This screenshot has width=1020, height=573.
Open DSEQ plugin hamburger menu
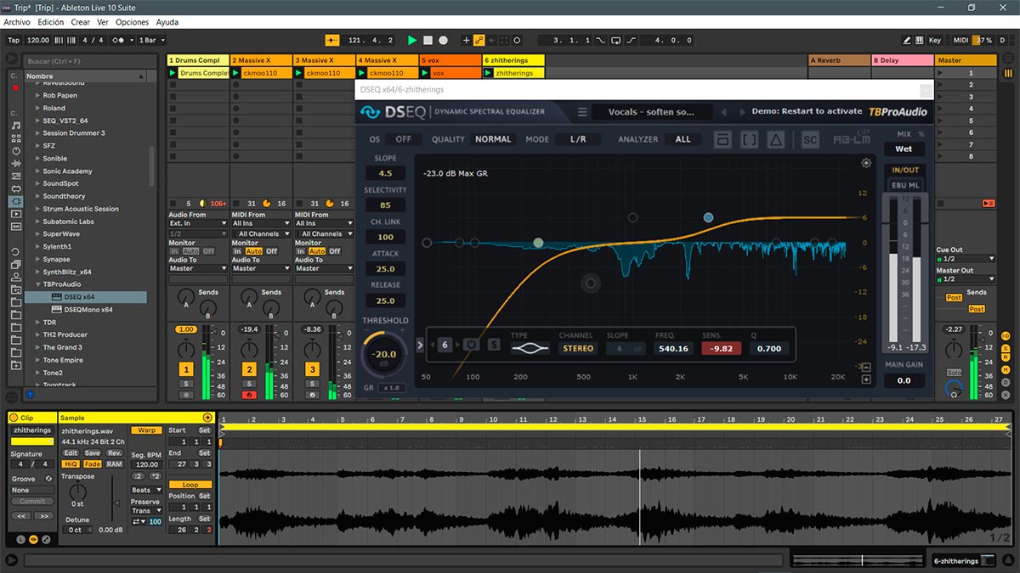(x=582, y=112)
